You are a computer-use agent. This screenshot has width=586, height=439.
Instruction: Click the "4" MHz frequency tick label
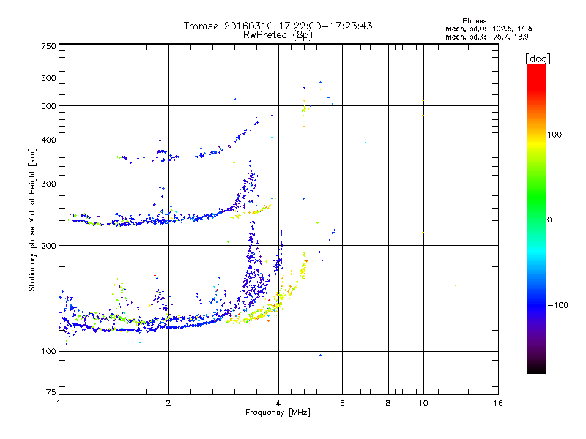coord(278,403)
